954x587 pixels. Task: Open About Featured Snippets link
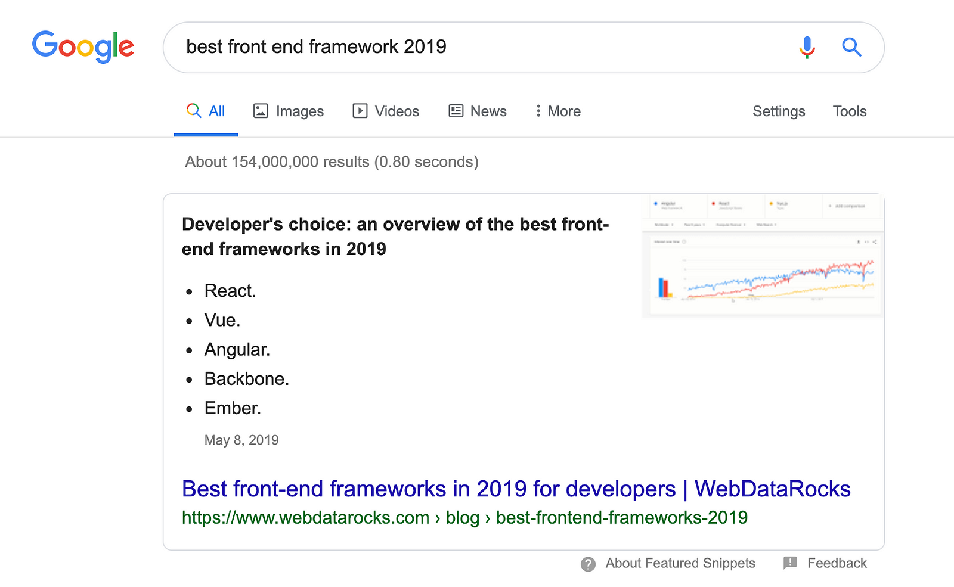pyautogui.click(x=680, y=563)
